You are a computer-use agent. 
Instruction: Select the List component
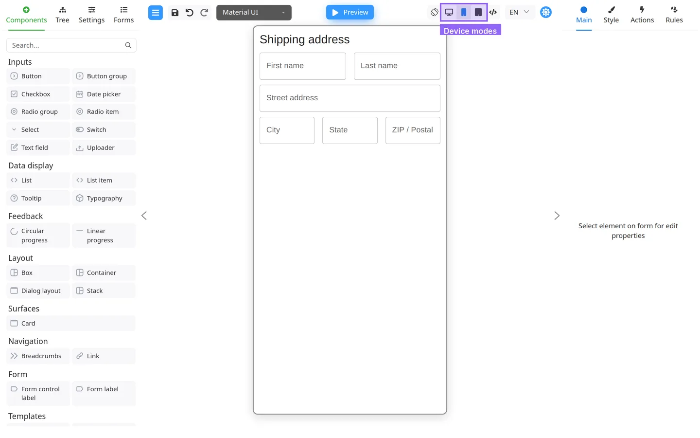pyautogui.click(x=38, y=181)
